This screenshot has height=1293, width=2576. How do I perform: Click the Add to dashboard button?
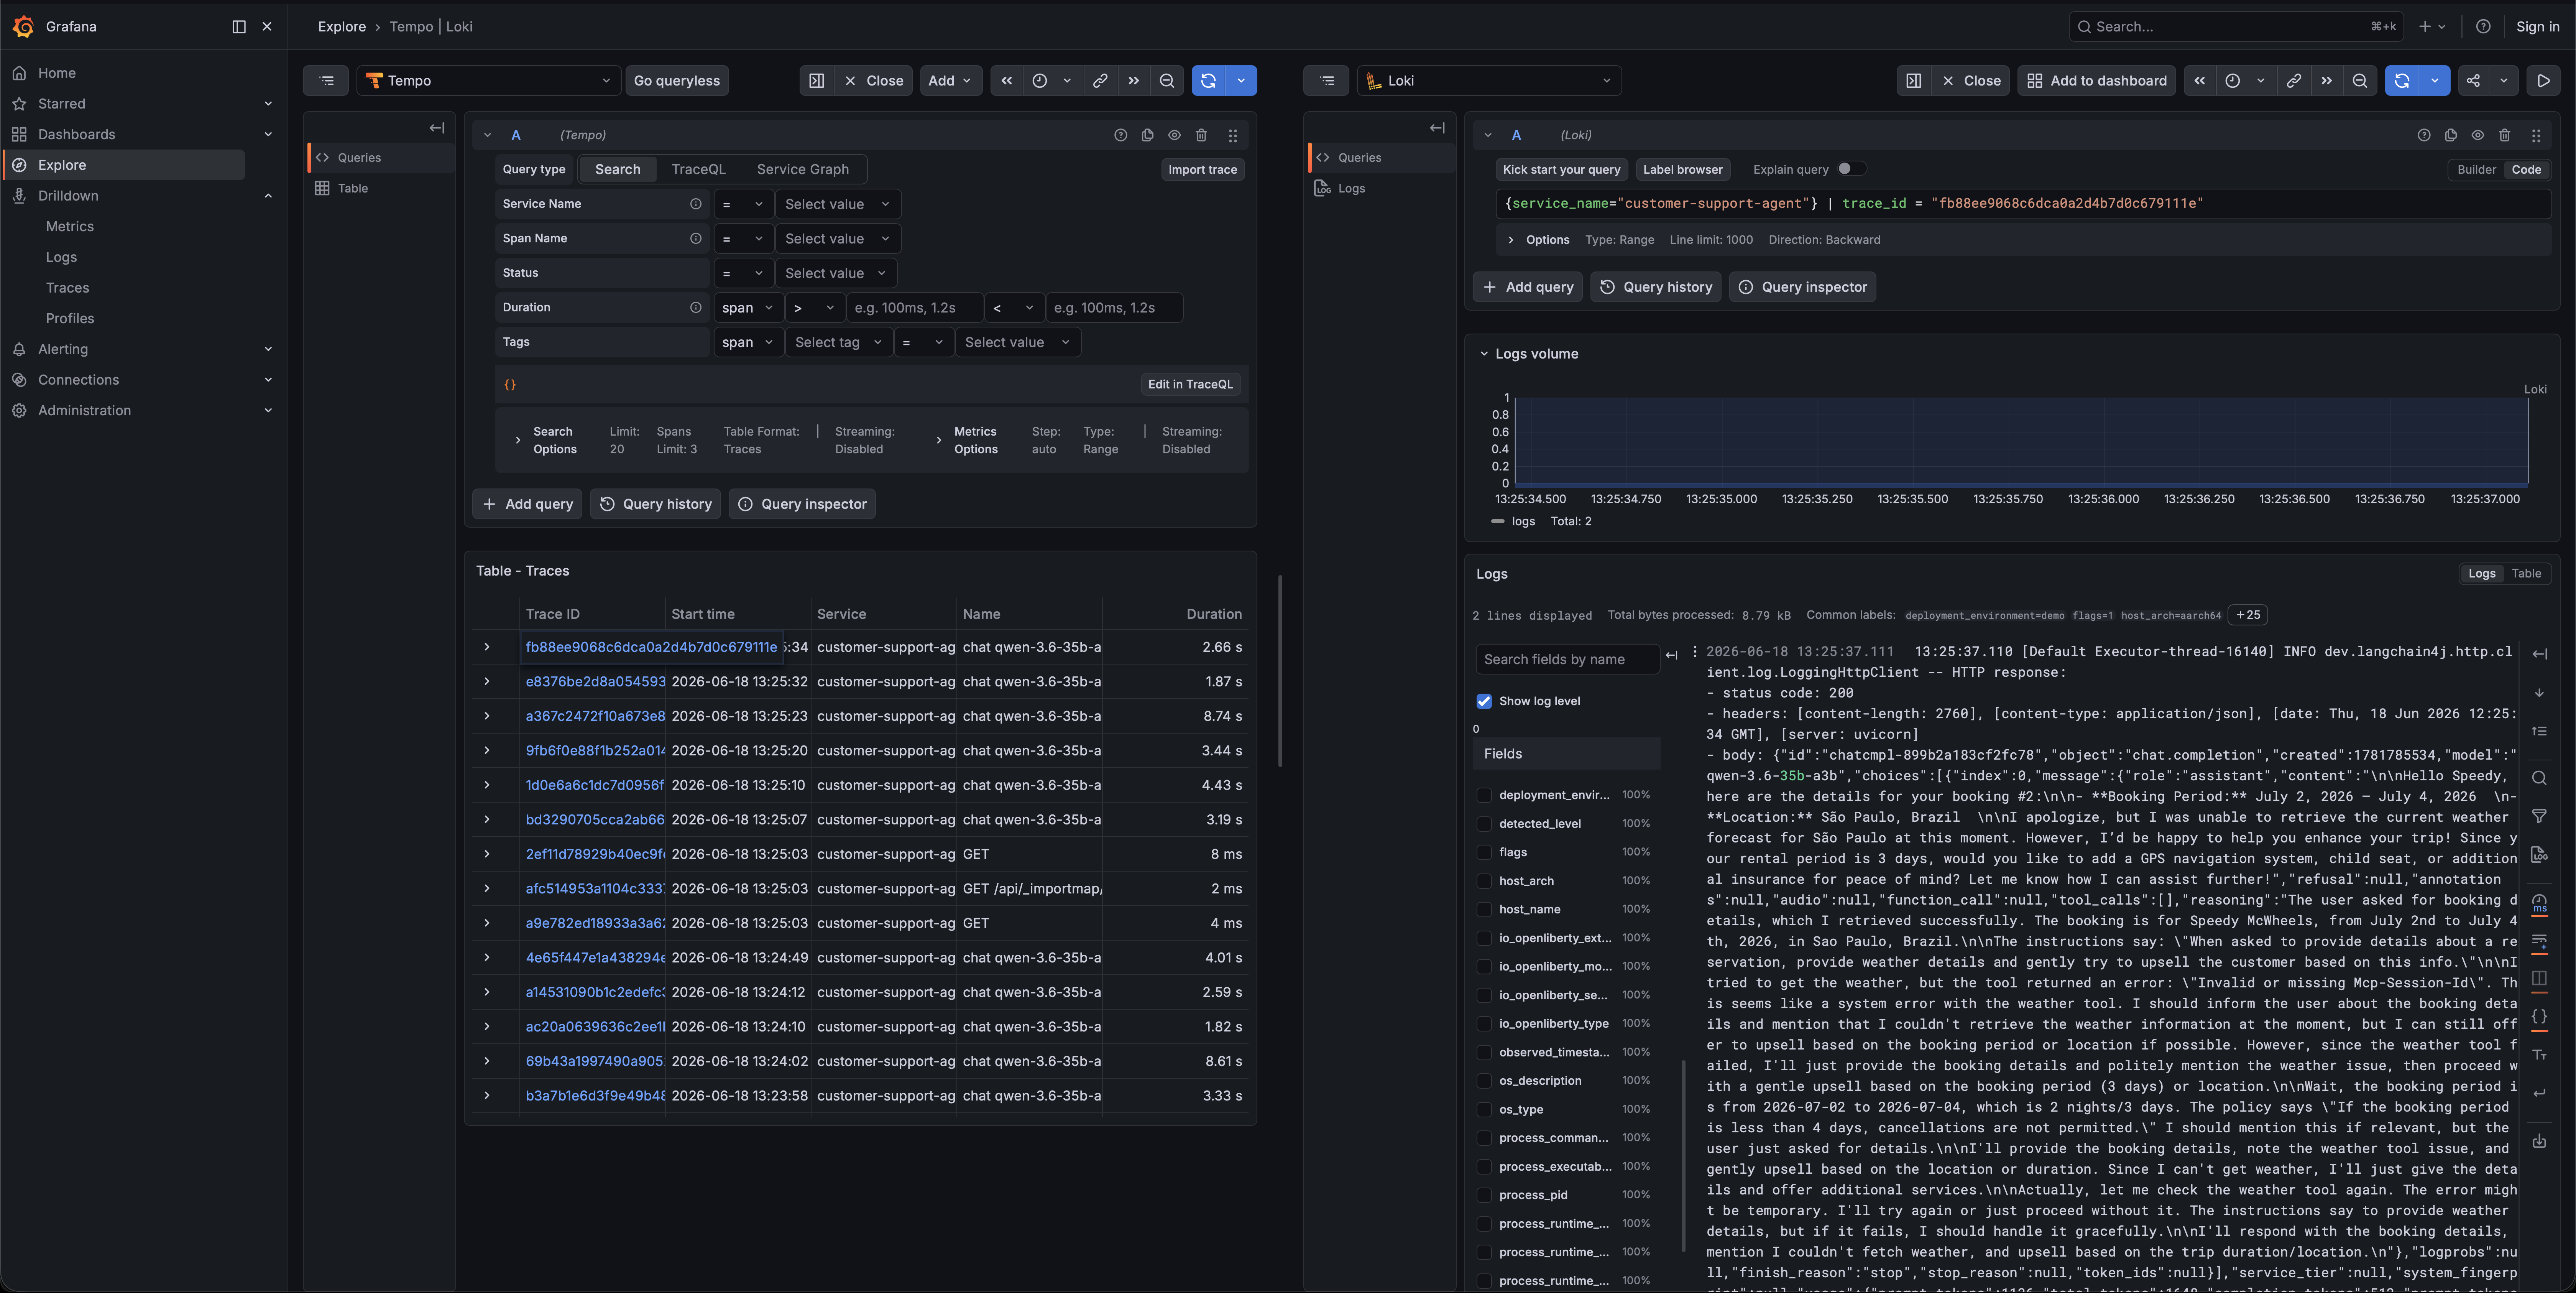click(x=2097, y=81)
